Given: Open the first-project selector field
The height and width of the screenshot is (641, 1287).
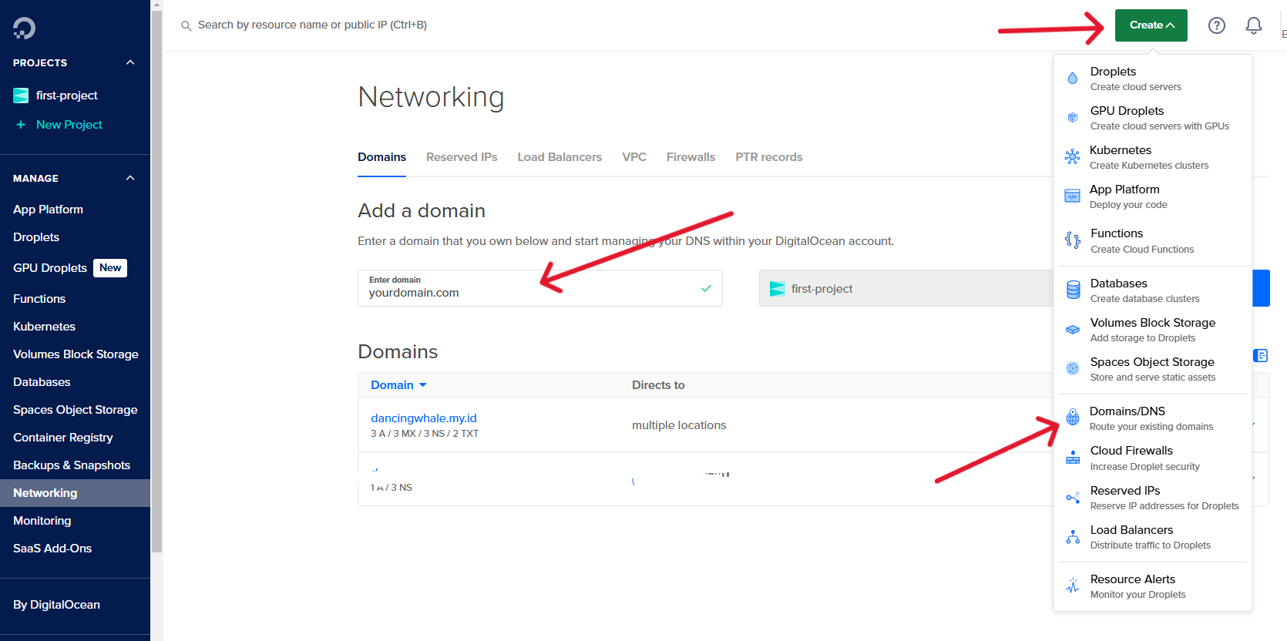Looking at the screenshot, I should 906,288.
